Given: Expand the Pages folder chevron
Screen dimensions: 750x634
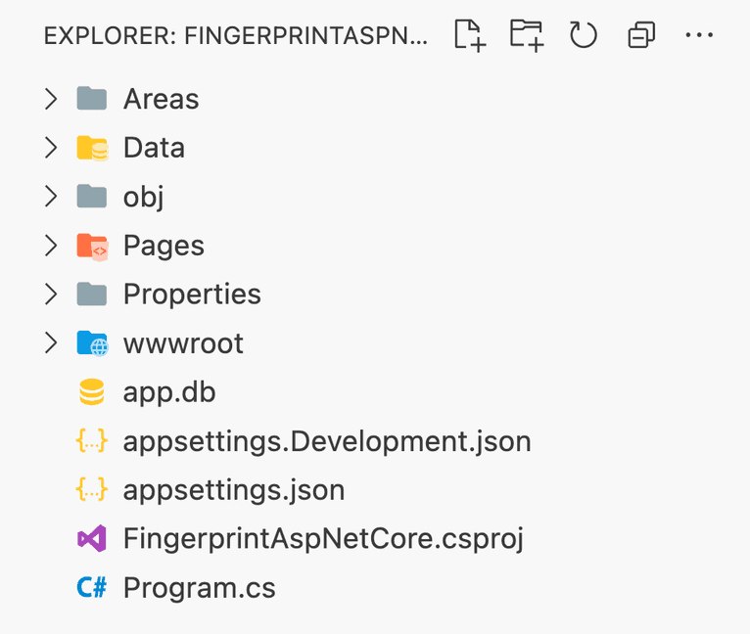Looking at the screenshot, I should tap(51, 246).
